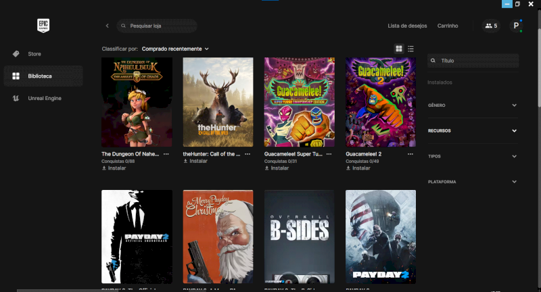Open the P profile avatar menu
541x292 pixels.
516,26
